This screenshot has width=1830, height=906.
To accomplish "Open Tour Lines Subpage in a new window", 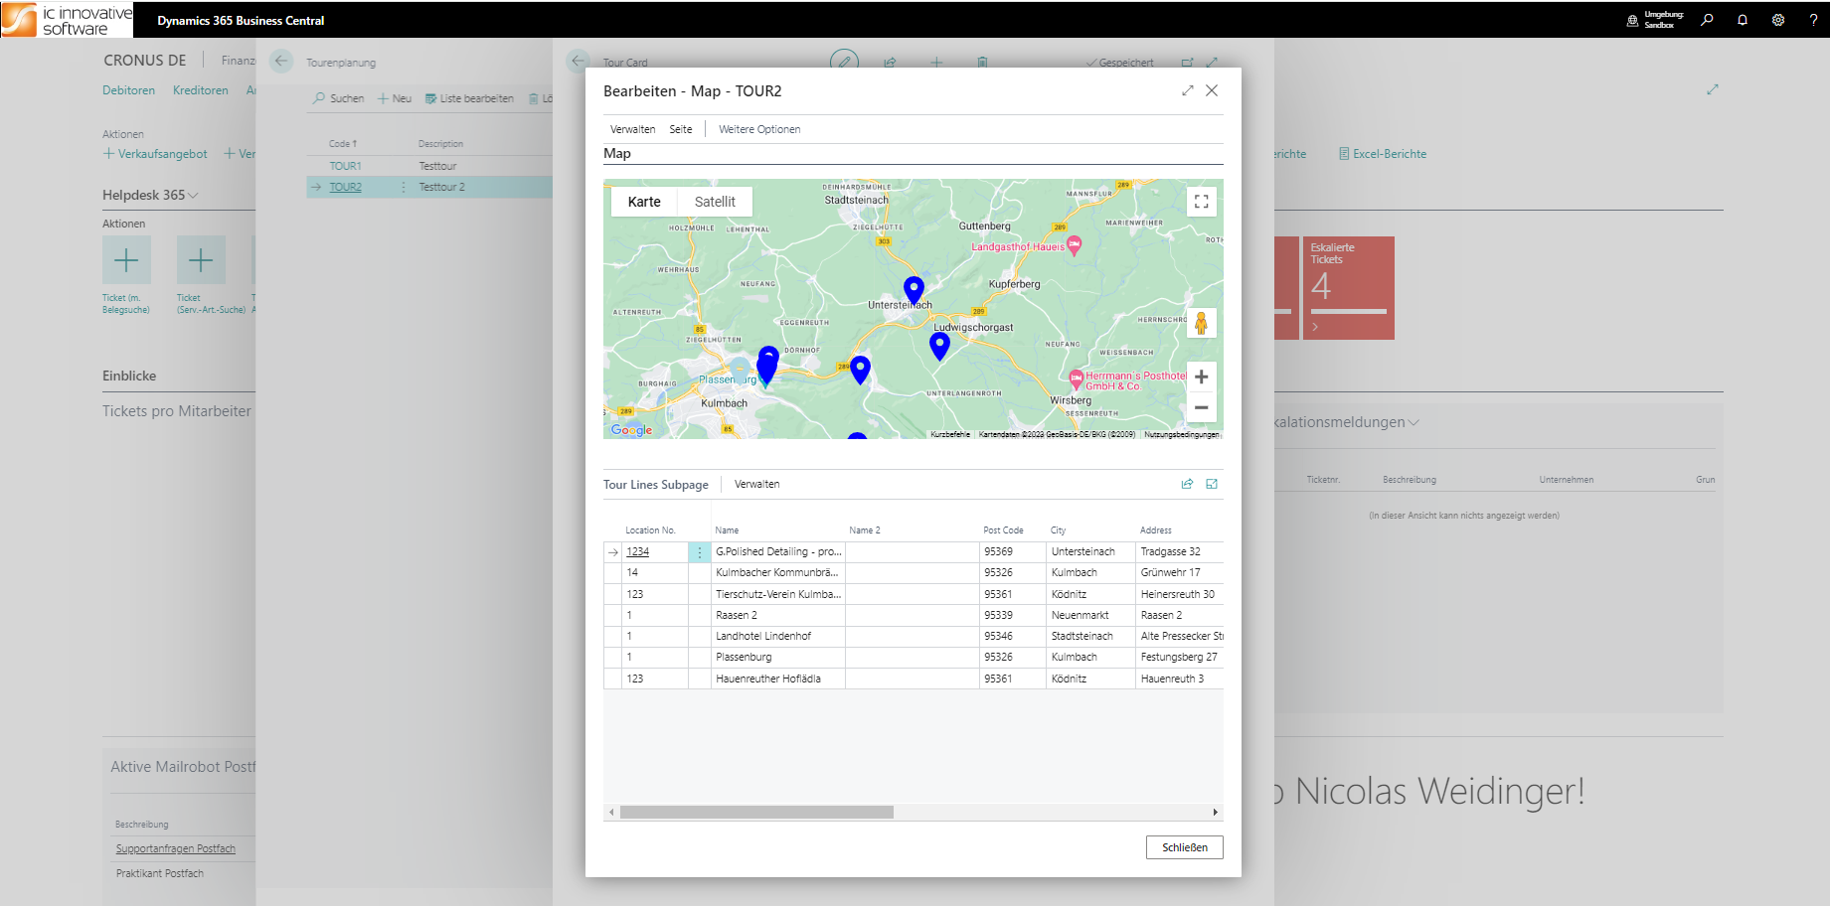I will click(1212, 484).
